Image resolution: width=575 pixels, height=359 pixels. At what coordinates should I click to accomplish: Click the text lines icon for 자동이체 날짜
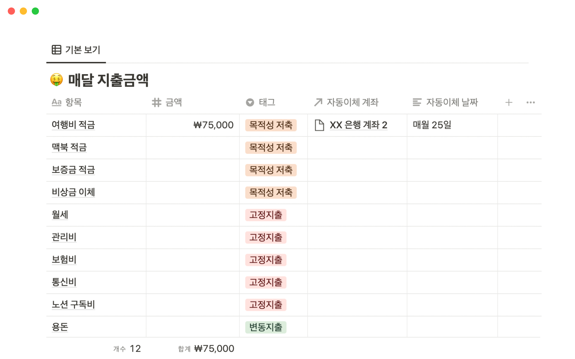click(417, 102)
